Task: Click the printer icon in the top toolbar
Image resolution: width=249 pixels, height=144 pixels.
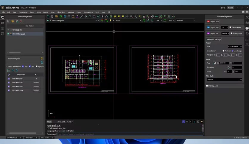Action: click(x=69, y=16)
